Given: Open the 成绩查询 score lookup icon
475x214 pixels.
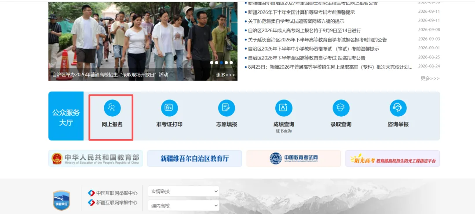Looking at the screenshot, I should pyautogui.click(x=284, y=108).
